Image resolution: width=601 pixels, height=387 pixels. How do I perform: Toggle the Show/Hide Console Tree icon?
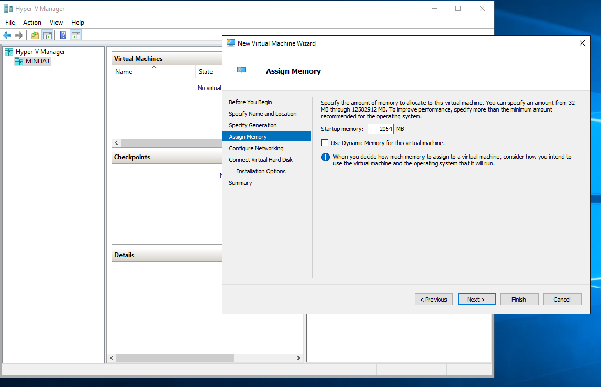pyautogui.click(x=48, y=36)
